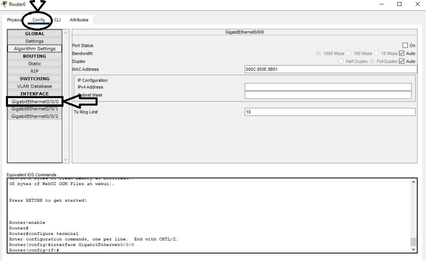
Task: Open the VLAN Database panel
Action: (35, 86)
